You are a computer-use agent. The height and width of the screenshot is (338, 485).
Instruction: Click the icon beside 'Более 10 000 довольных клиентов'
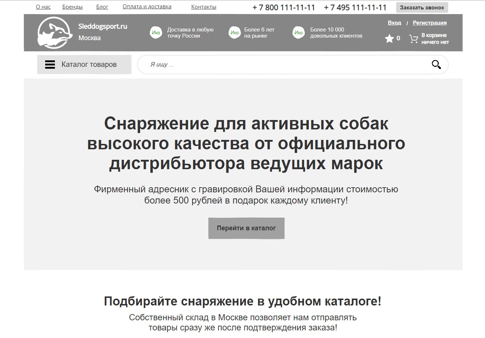[299, 33]
